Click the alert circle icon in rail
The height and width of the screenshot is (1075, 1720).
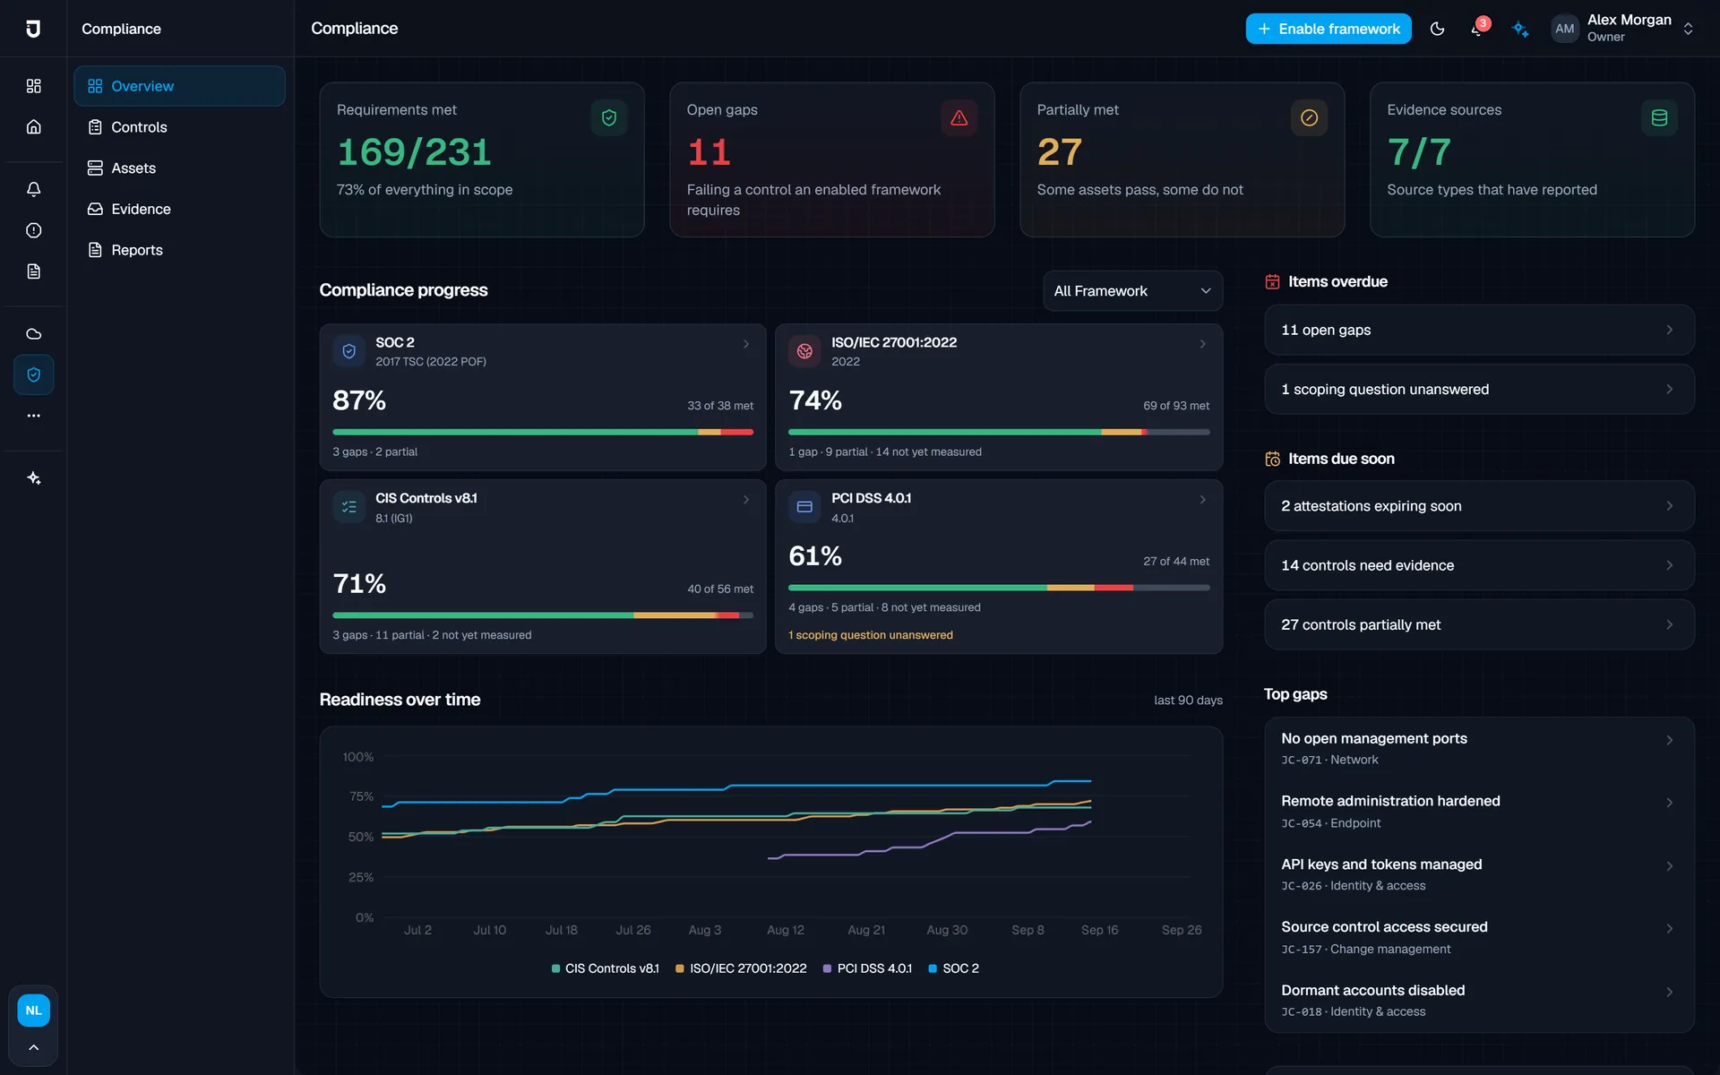[33, 230]
